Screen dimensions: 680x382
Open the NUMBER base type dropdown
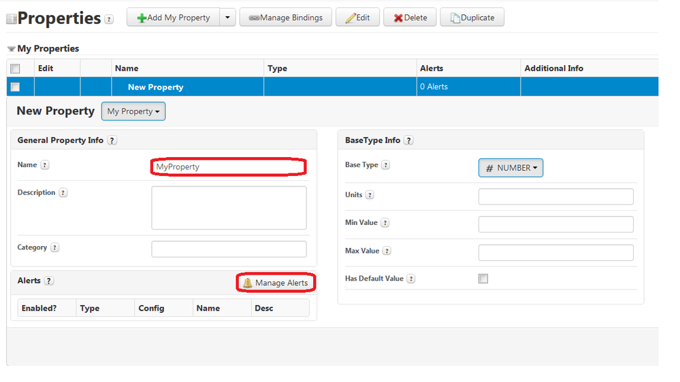[511, 168]
